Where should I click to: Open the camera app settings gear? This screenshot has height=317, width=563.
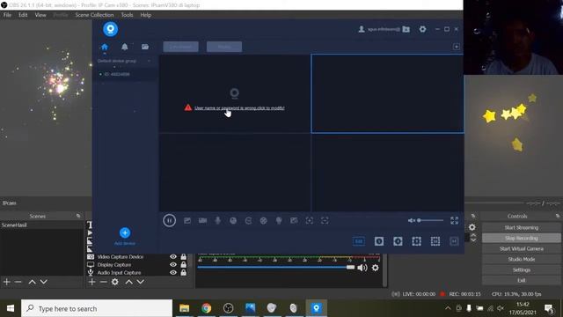pos(422,29)
